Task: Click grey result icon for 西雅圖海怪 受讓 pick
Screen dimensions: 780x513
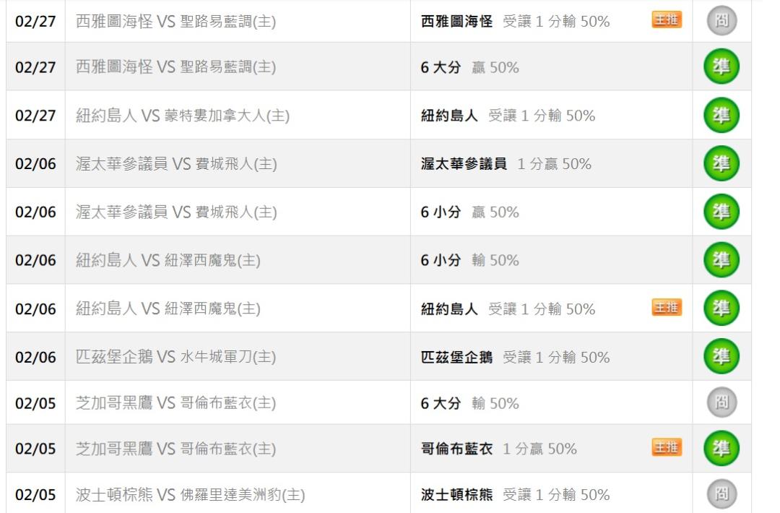Action: tap(721, 20)
